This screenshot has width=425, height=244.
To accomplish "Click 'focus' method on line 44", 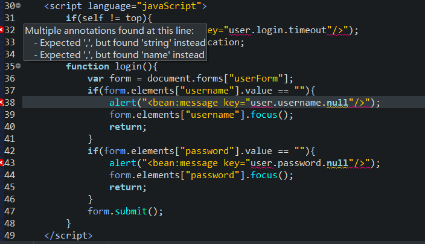I will click(264, 175).
